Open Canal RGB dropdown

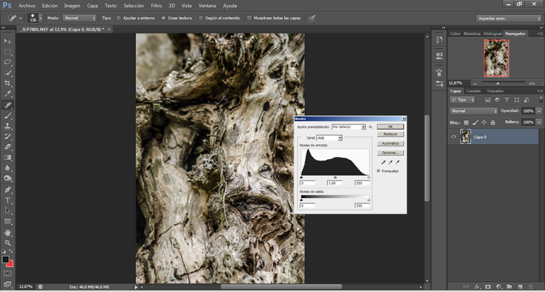click(329, 138)
